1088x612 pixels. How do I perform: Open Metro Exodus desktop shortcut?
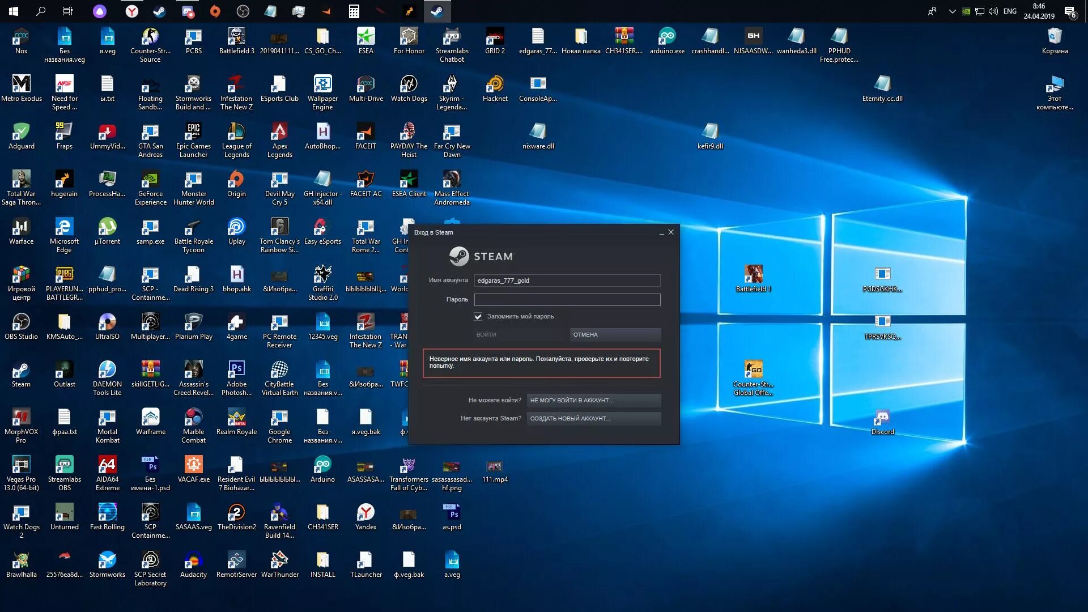tap(22, 88)
